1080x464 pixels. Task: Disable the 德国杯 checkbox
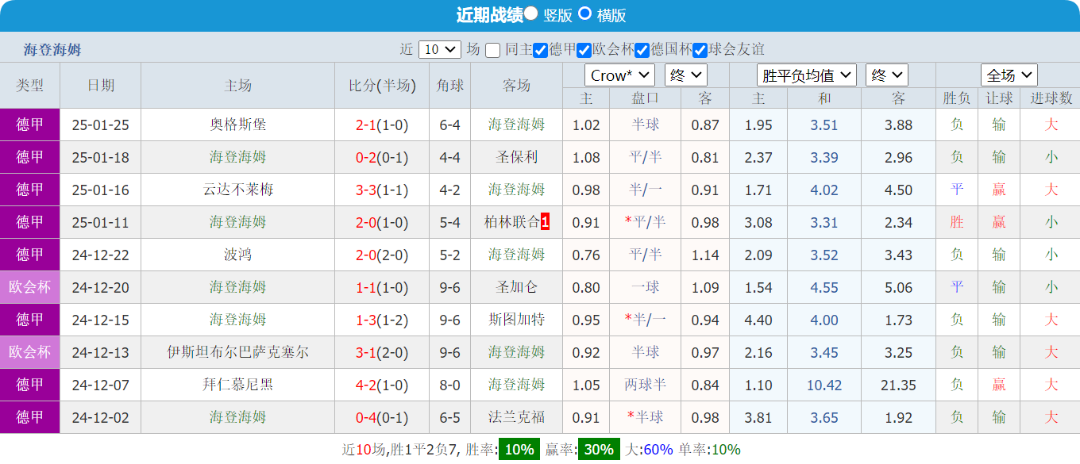(x=642, y=48)
